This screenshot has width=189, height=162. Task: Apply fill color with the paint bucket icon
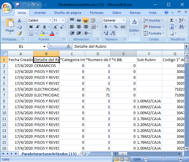[x=42, y=33]
